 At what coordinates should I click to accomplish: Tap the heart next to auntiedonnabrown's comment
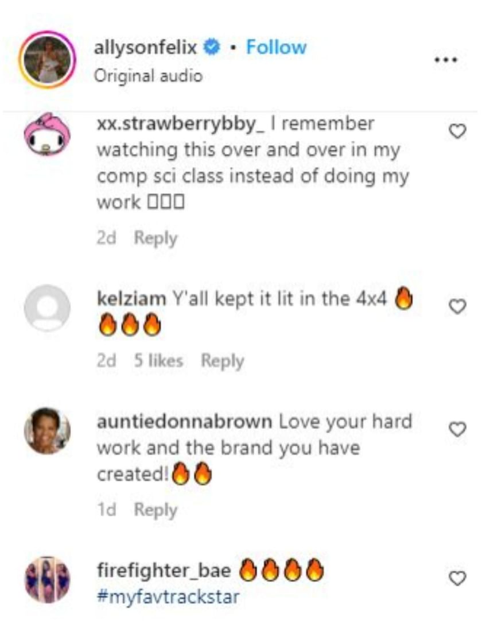click(457, 429)
